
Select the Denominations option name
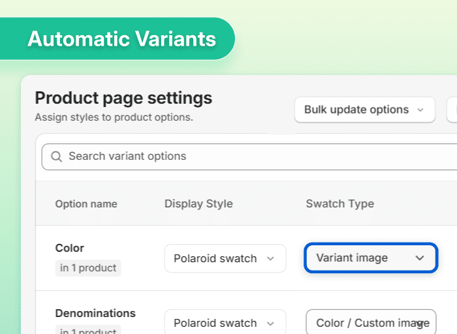point(95,313)
